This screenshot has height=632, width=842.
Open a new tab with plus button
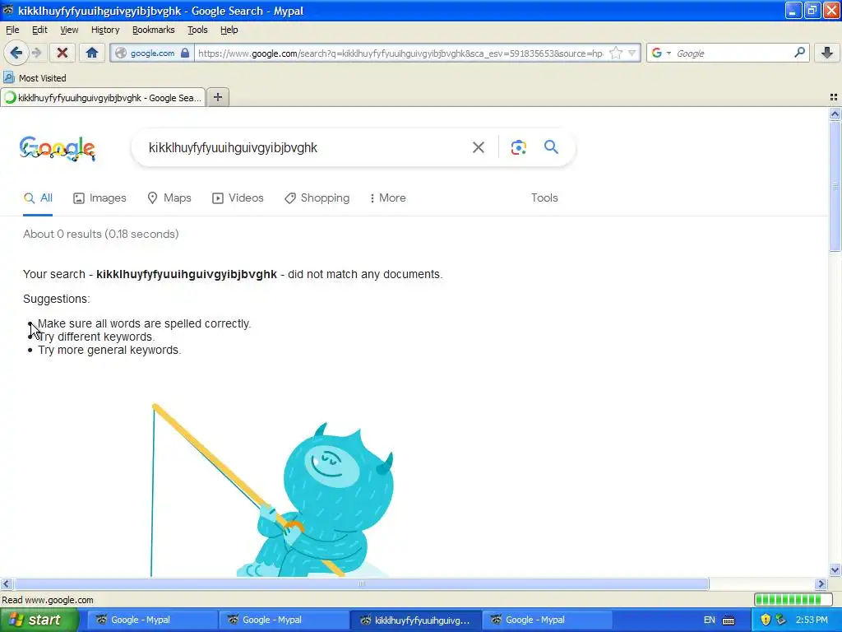click(217, 97)
